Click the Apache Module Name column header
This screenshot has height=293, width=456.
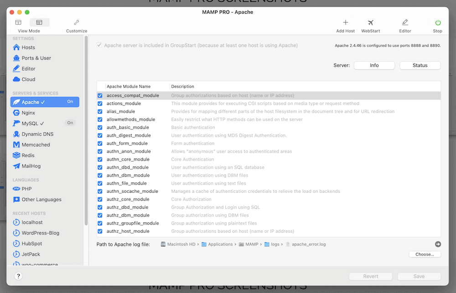coord(129,86)
